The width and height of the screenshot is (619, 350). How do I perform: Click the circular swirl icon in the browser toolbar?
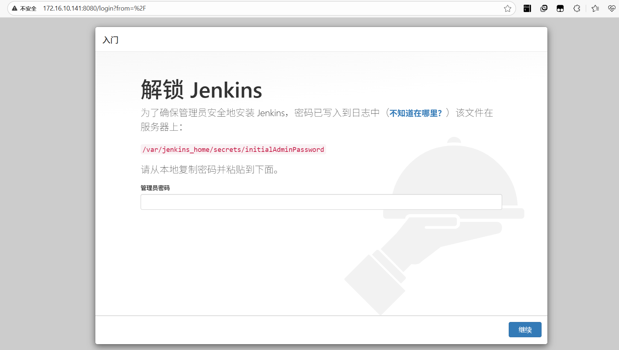(x=544, y=8)
